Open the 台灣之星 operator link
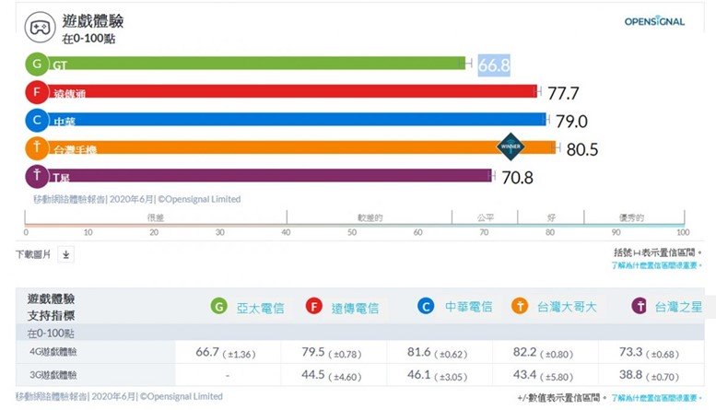Image resolution: width=716 pixels, height=410 pixels. click(x=678, y=307)
